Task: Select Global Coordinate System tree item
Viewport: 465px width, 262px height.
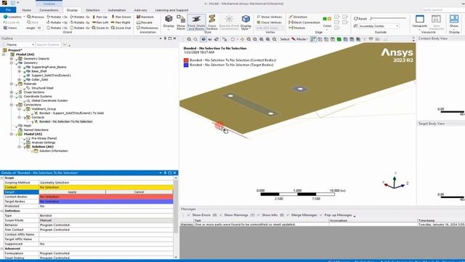Action: tap(49, 100)
